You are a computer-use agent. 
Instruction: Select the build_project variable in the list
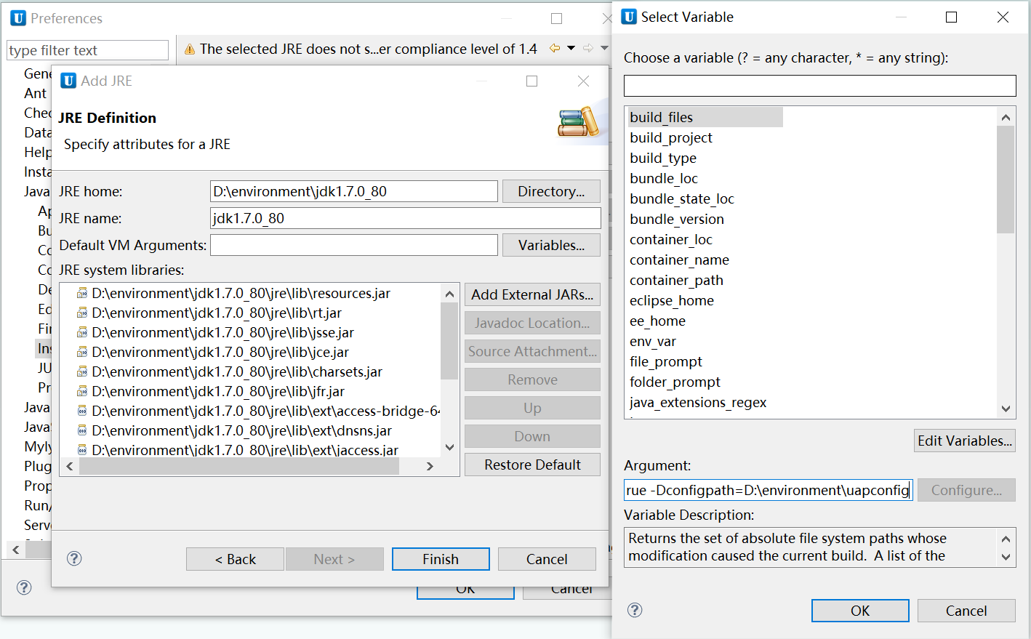[x=671, y=137]
